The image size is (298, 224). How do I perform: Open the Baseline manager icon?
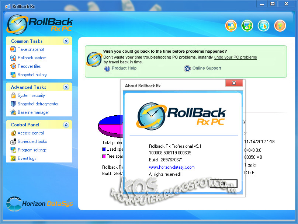(14, 112)
